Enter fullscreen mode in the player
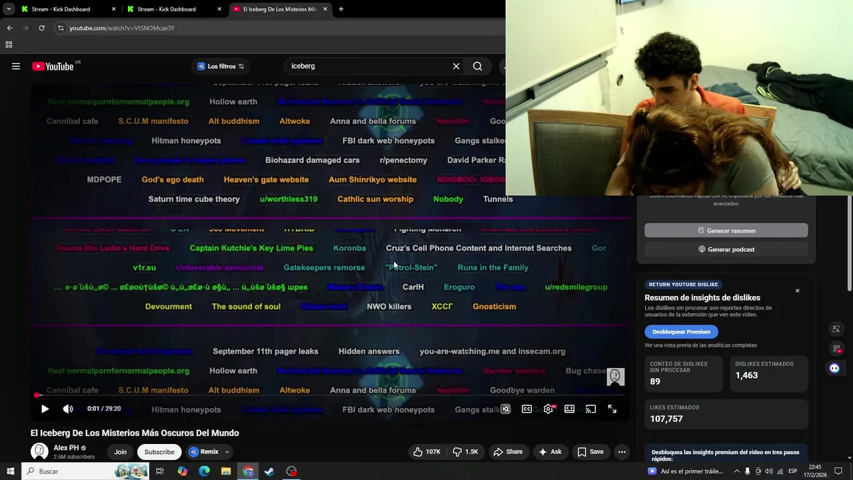Image resolution: width=853 pixels, height=480 pixels. (x=612, y=409)
